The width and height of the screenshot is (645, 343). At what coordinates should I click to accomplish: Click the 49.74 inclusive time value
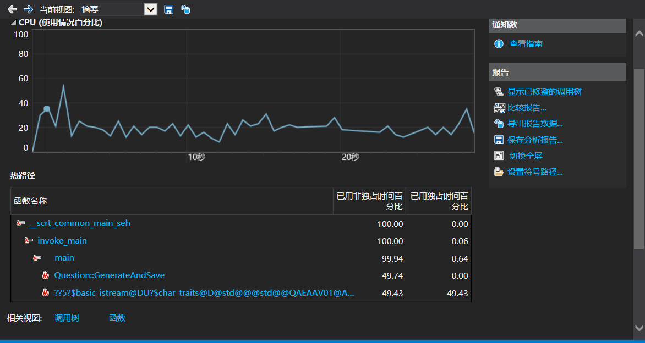click(x=392, y=275)
